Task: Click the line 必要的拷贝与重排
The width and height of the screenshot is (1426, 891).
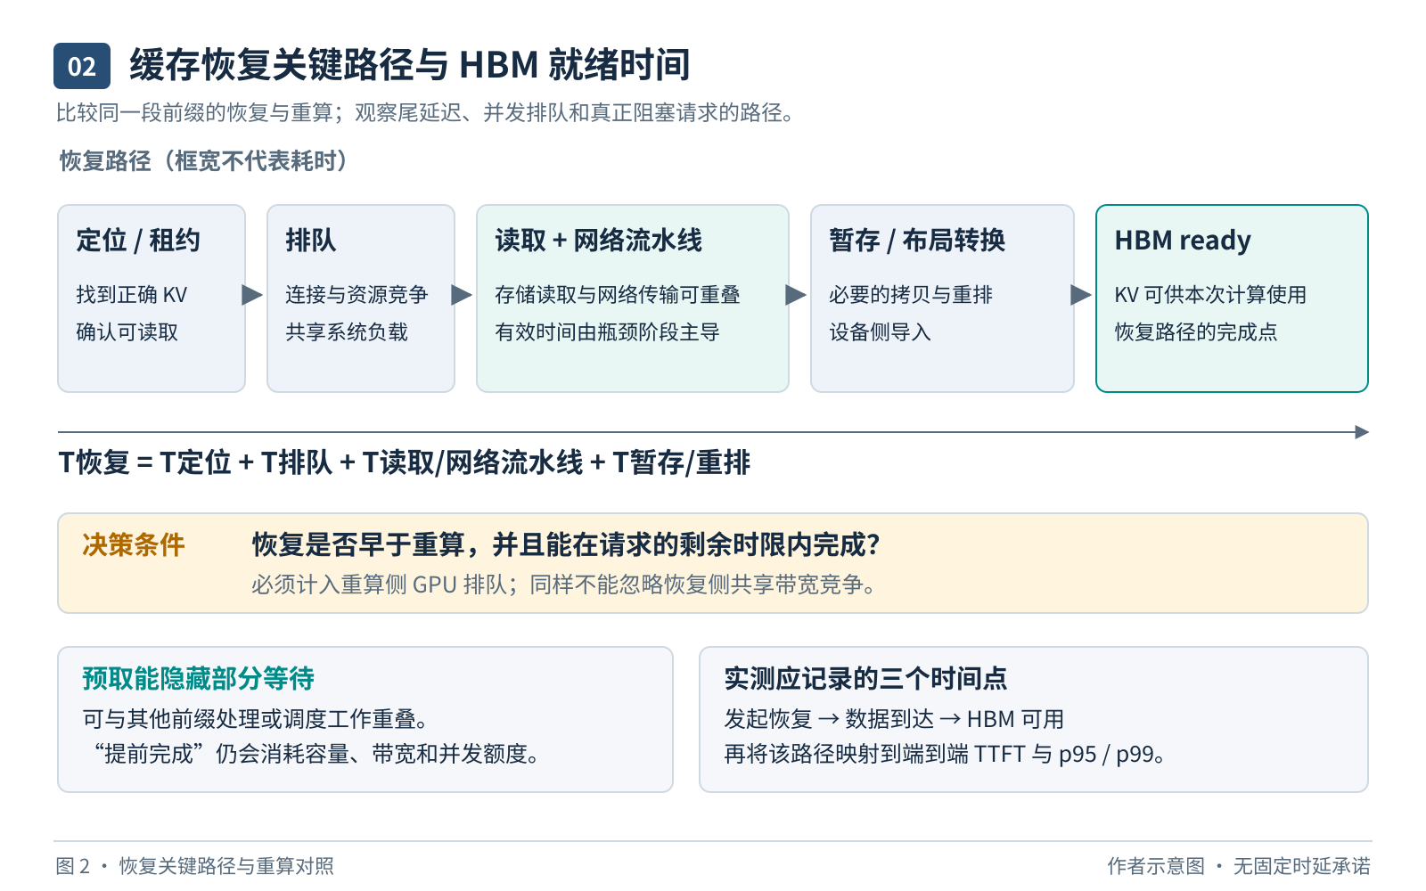Action: [x=911, y=295]
